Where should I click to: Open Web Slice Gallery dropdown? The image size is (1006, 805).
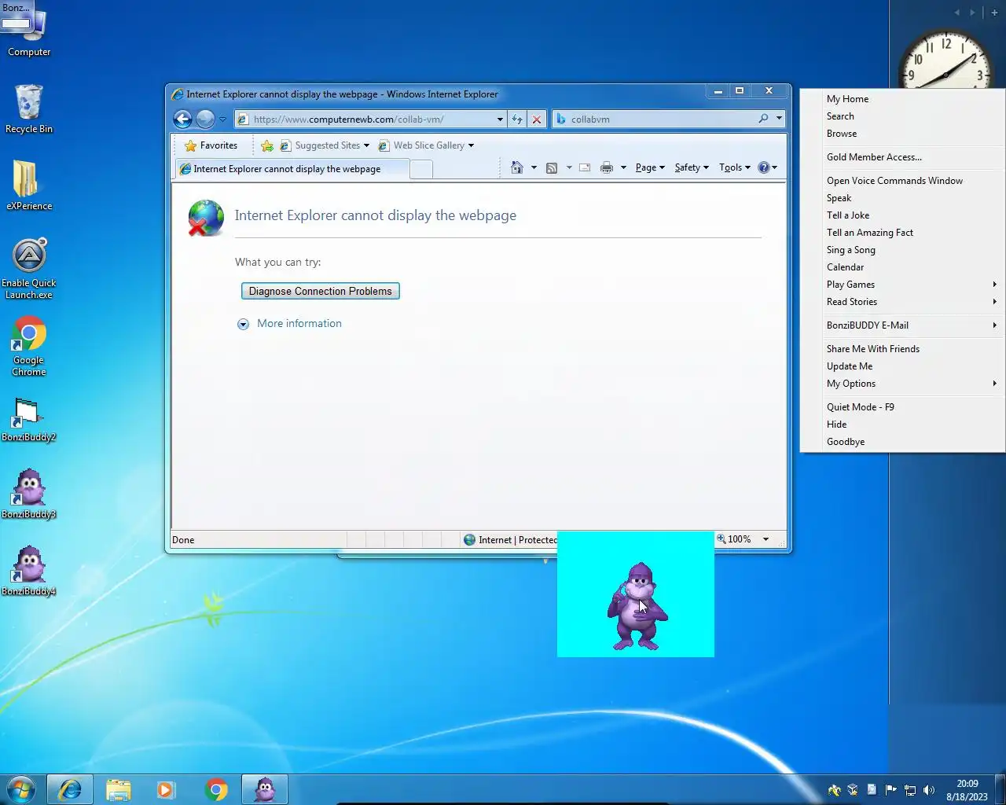[426, 145]
